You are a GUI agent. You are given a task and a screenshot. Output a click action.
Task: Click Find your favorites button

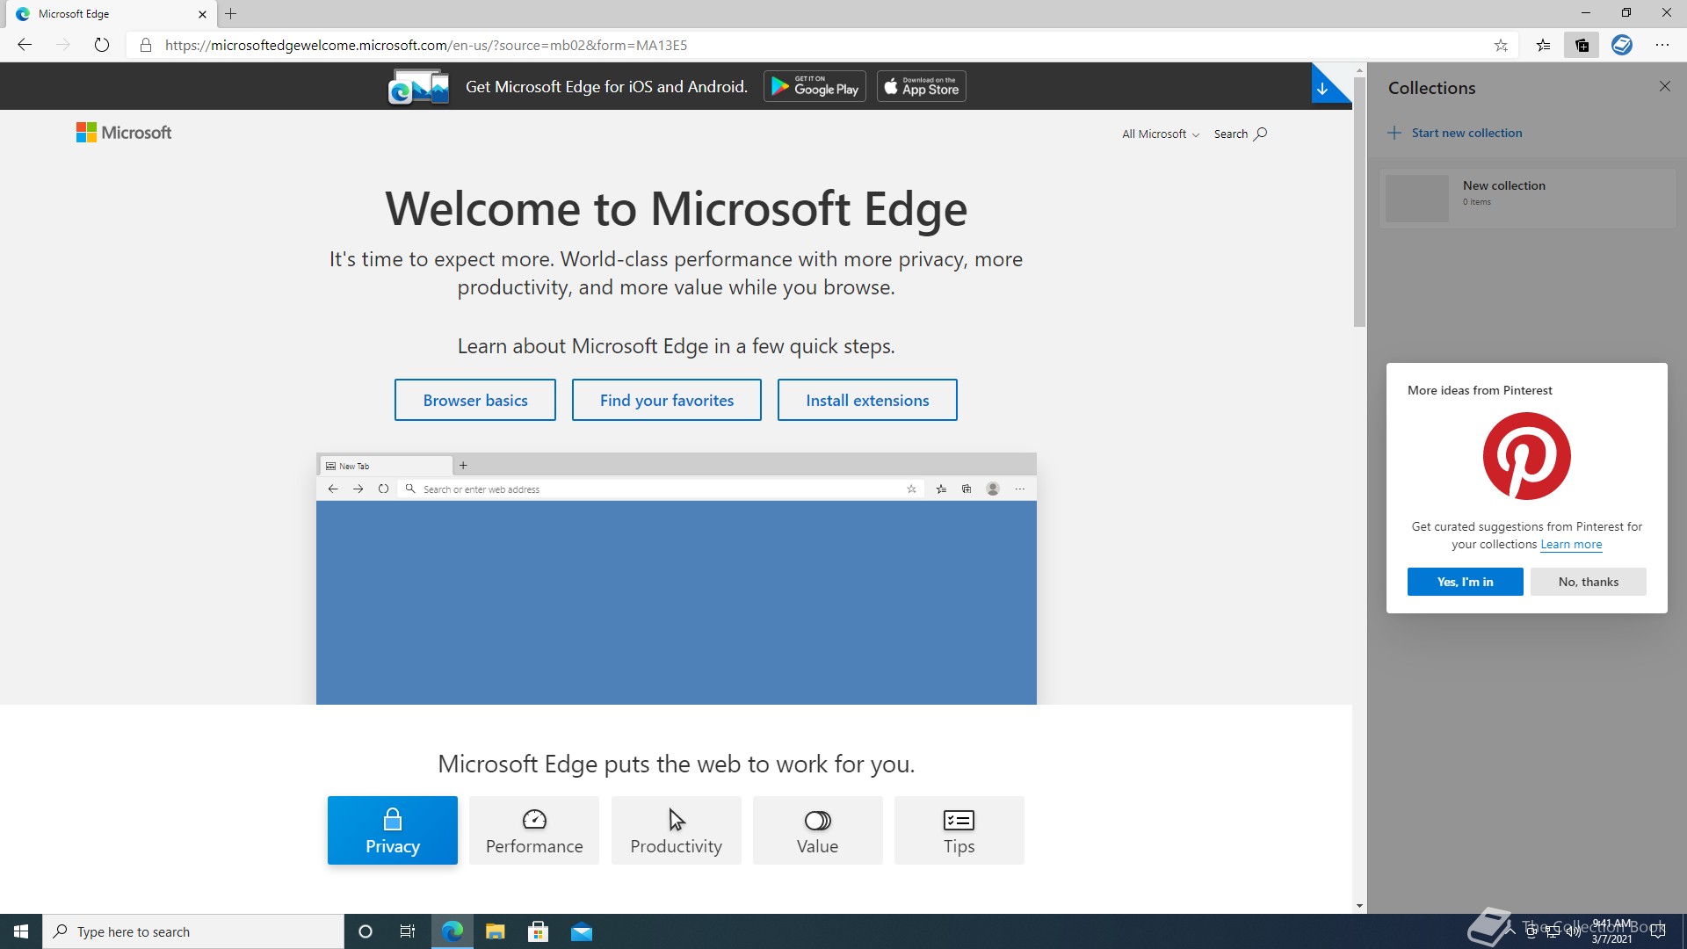(667, 400)
